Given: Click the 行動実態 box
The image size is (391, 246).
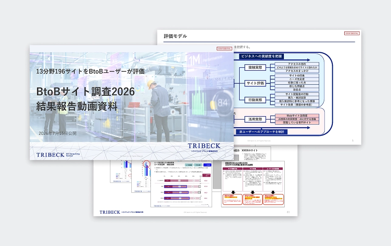Looking at the screenshot, I should point(255,100).
